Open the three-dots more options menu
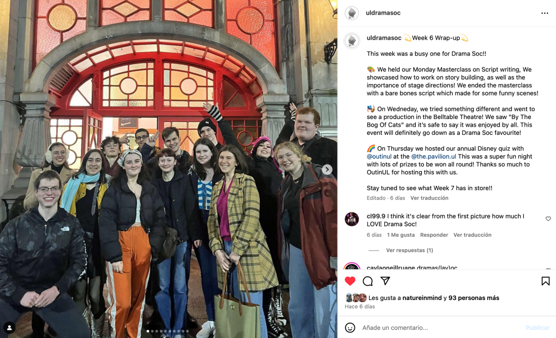 (x=545, y=13)
